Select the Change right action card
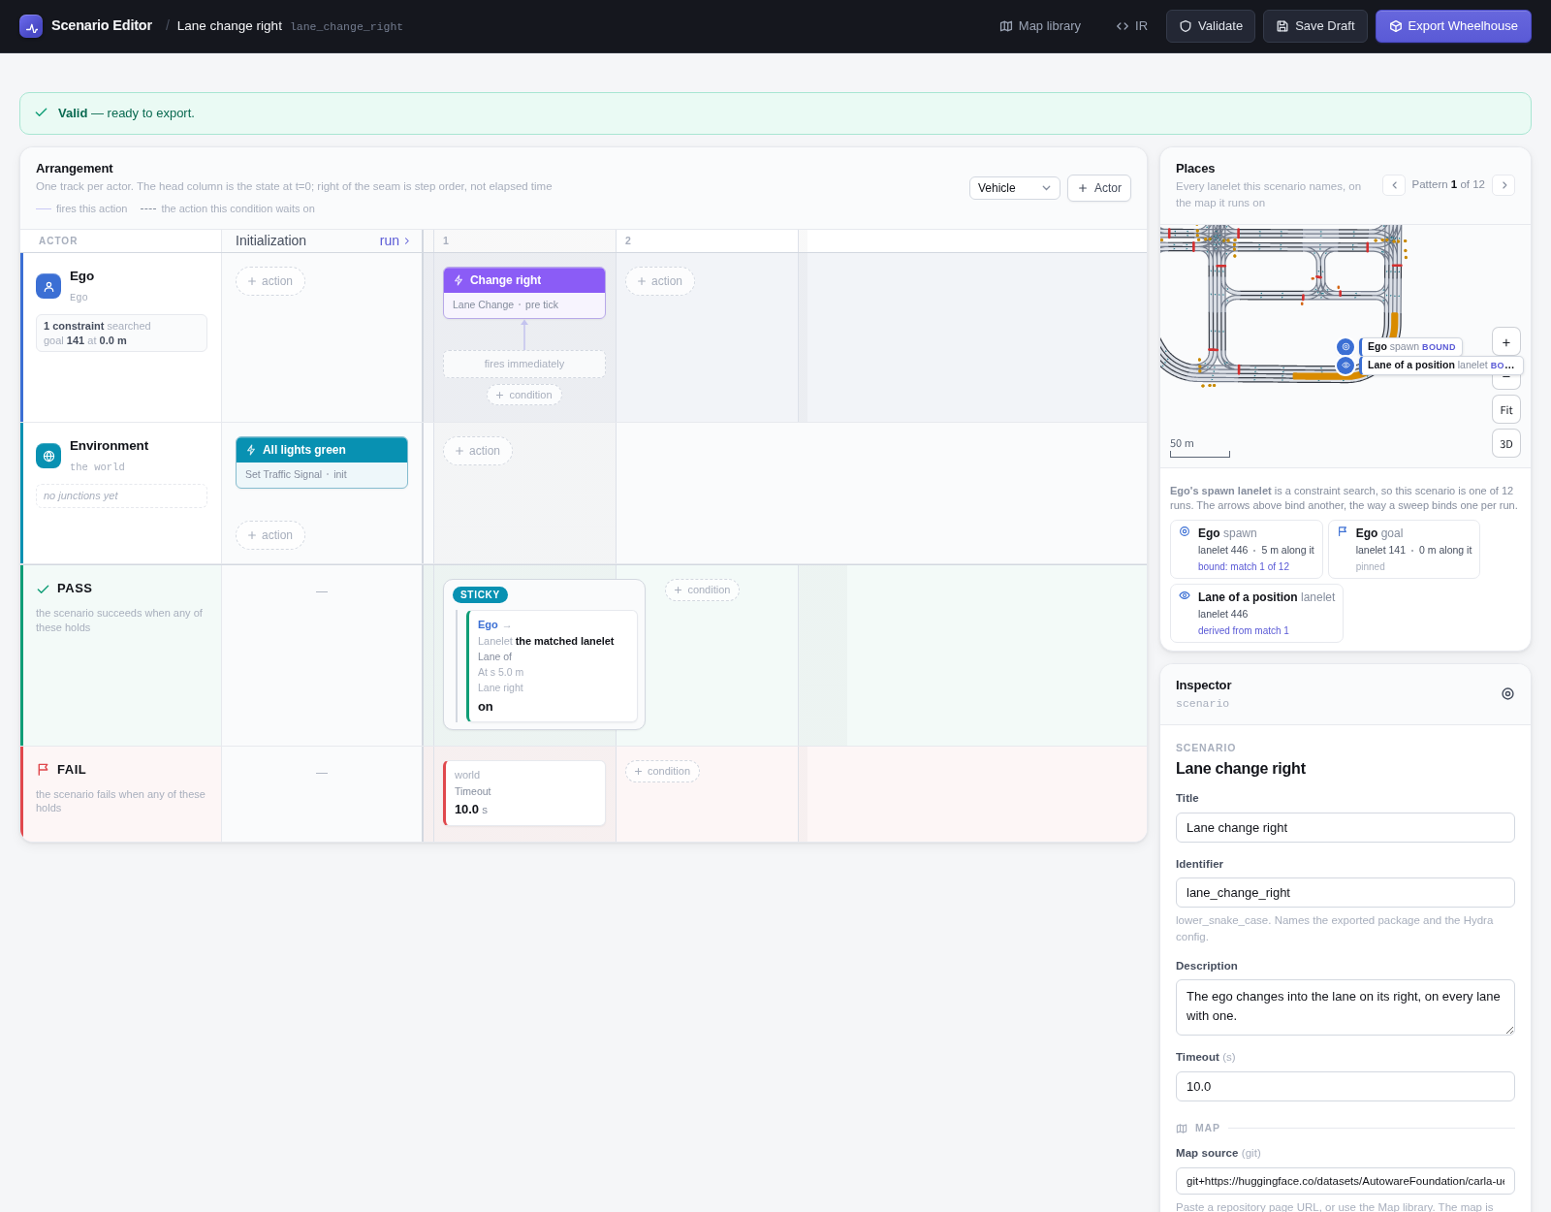The width and height of the screenshot is (1551, 1212). (524, 293)
